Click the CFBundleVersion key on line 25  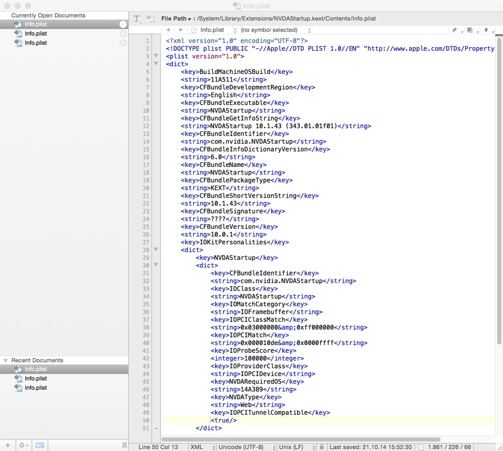227,227
